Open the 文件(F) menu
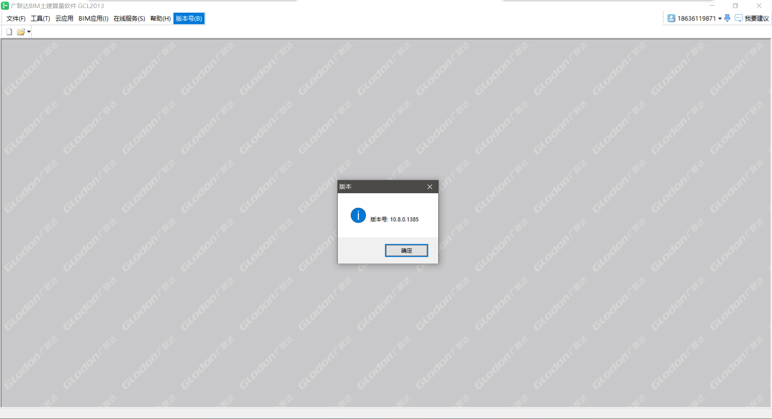The image size is (772, 419). (16, 18)
